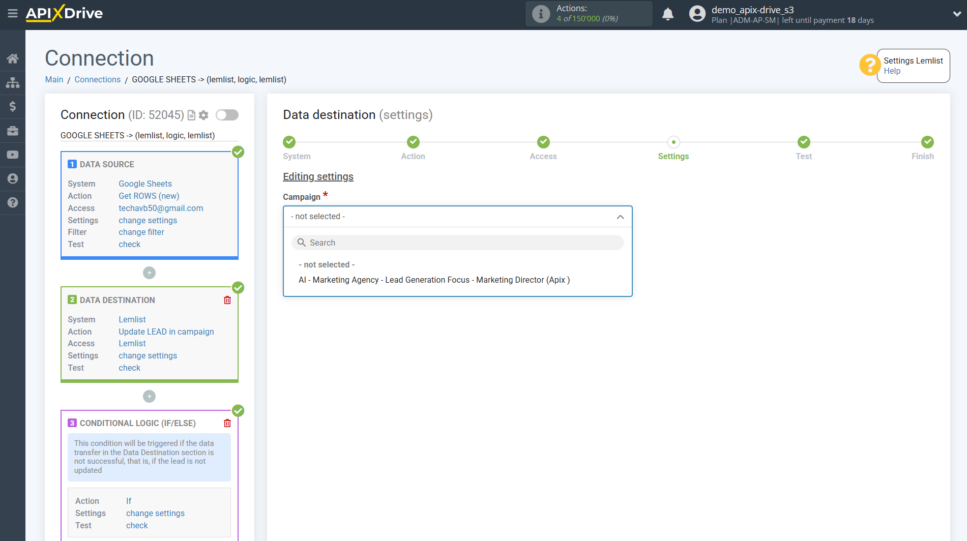Open the billing dollar sidebar icon
This screenshot has width=967, height=541.
13,106
